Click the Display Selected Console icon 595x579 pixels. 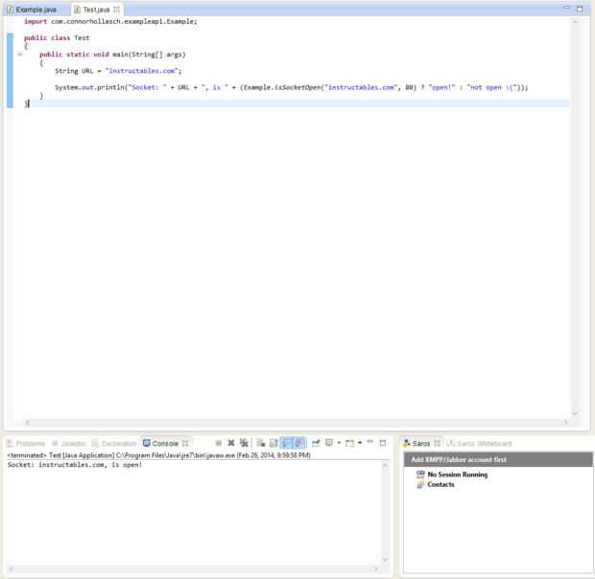pyautogui.click(x=329, y=443)
